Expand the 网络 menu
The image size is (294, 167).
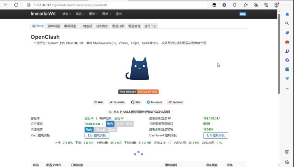[x=107, y=14]
